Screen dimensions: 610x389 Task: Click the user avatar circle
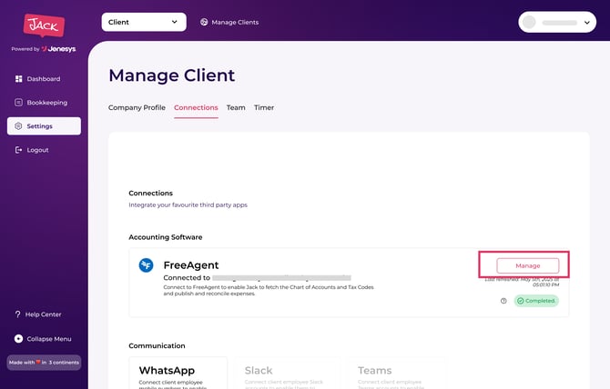pos(529,22)
